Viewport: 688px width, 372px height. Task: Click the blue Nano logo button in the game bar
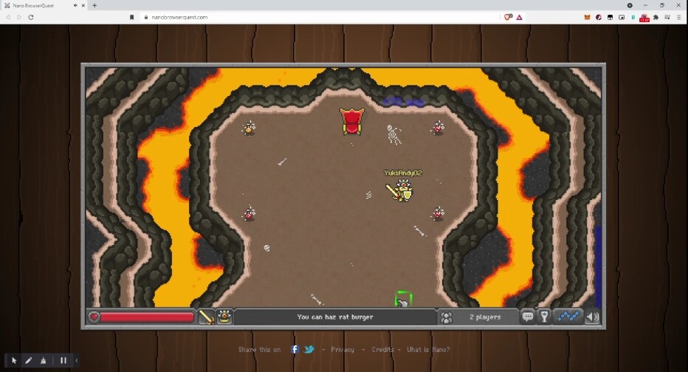click(568, 317)
